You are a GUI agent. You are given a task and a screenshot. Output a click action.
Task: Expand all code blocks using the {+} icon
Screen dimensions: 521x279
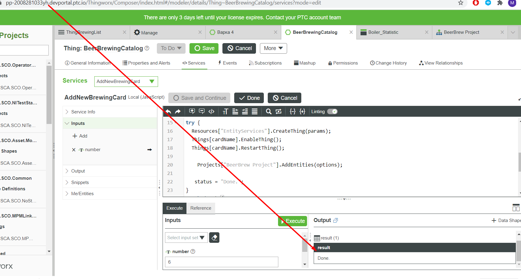click(303, 111)
